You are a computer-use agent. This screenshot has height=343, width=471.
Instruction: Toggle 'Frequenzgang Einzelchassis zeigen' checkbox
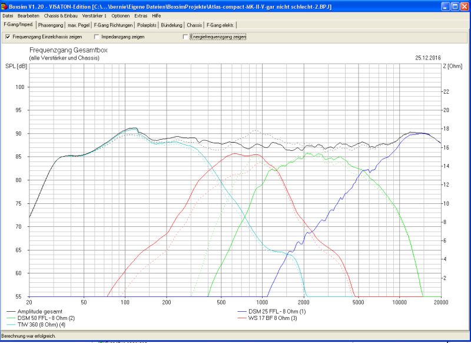[8, 37]
